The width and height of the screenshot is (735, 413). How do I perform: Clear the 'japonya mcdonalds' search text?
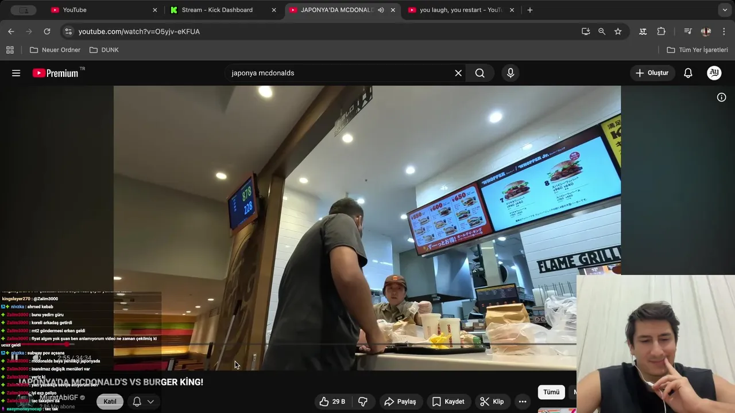click(x=458, y=73)
